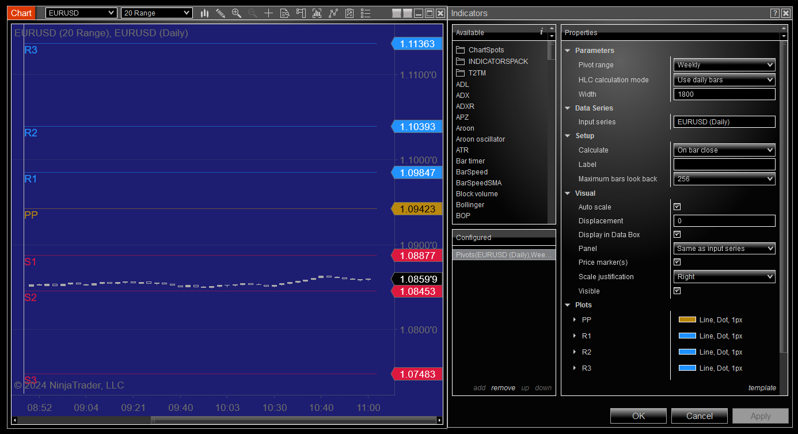This screenshot has height=434, width=798.
Task: Collapse the Parameters section
Action: 567,51
